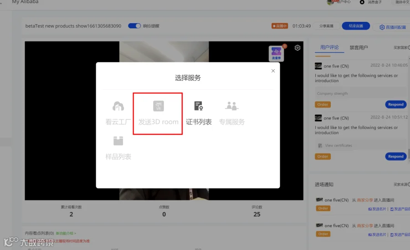Click the 流量券 traffic coupon icon
The width and height of the screenshot is (410, 250).
click(x=276, y=53)
